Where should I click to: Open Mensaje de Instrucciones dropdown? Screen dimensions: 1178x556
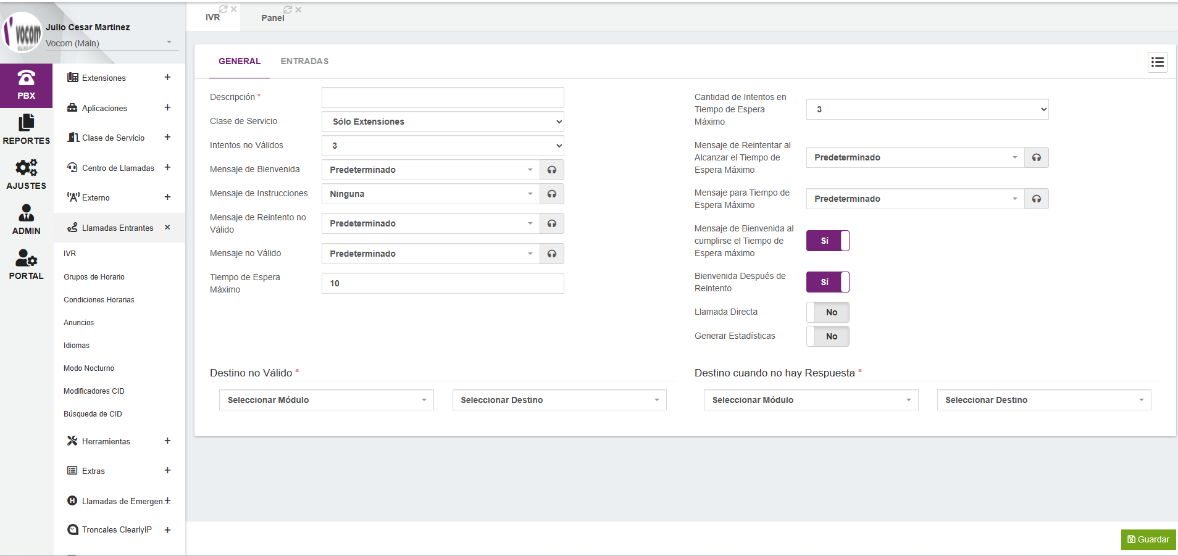click(x=430, y=194)
